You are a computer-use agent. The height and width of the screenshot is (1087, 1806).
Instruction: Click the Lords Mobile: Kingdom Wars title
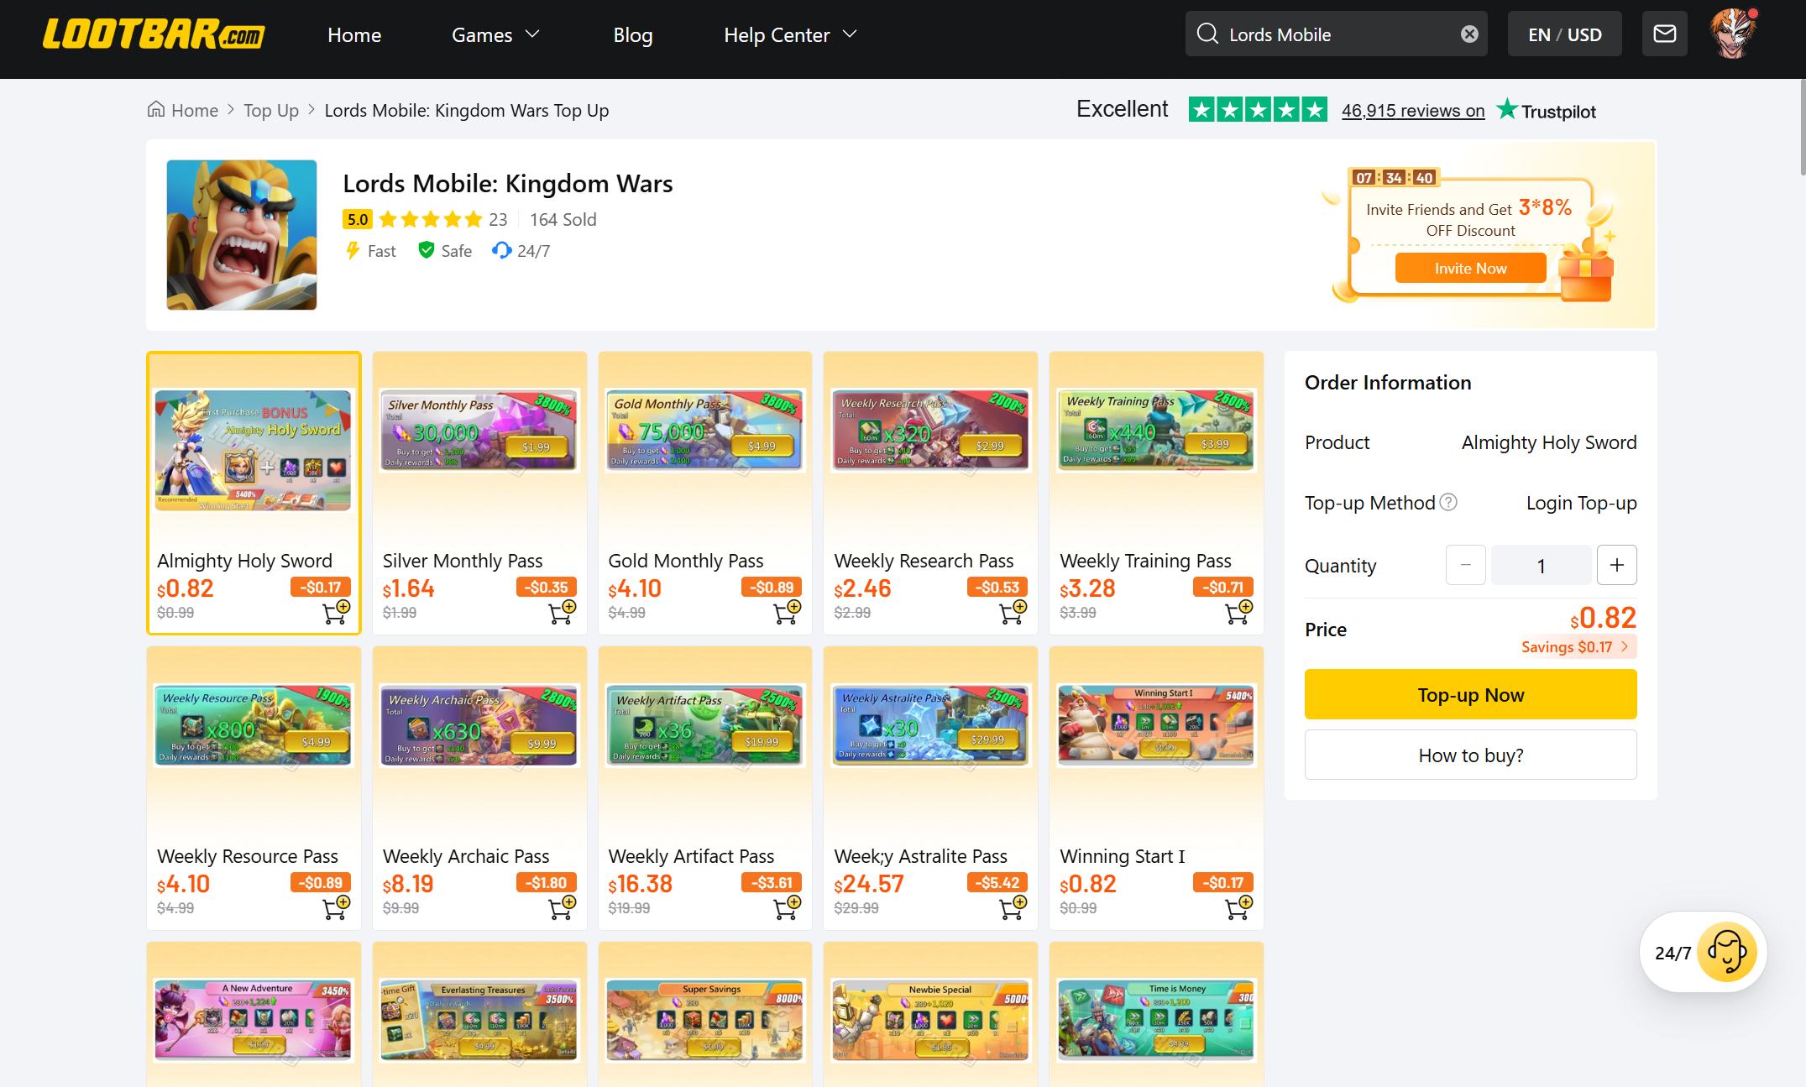pos(508,183)
